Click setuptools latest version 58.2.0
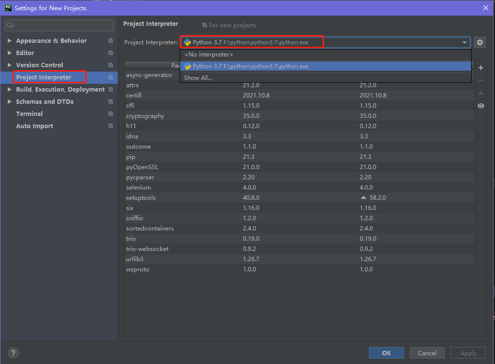This screenshot has width=495, height=364. pyautogui.click(x=378, y=198)
